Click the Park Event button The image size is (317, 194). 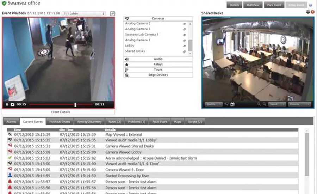point(274,5)
